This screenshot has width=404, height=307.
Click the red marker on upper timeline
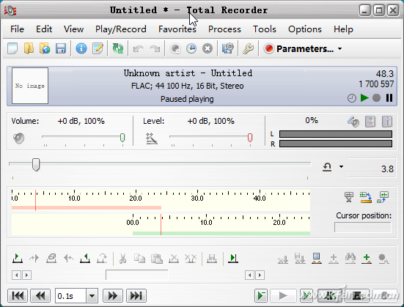pyautogui.click(x=35, y=200)
